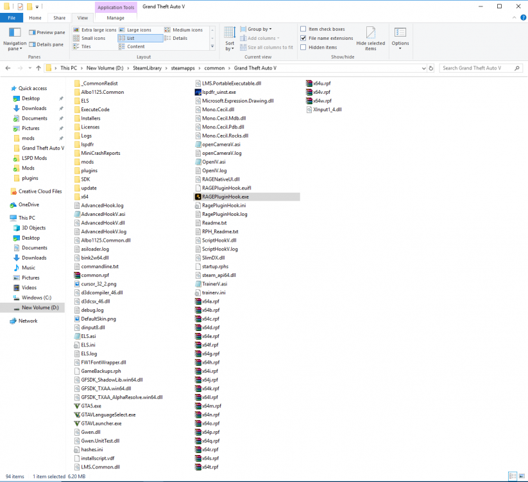Open the File tab
Viewport: 528px width, 482px height.
12,18
